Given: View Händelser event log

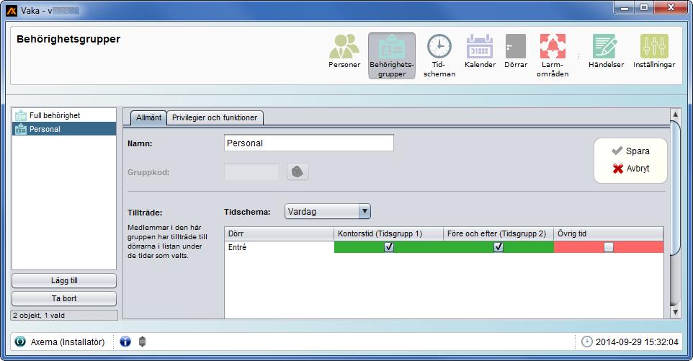Looking at the screenshot, I should (x=606, y=51).
